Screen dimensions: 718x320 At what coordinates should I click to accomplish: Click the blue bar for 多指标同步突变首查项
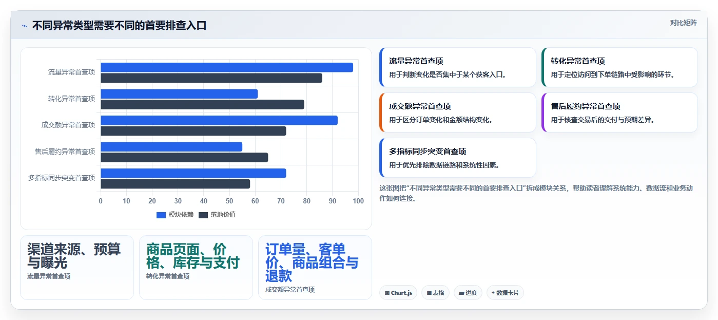(193, 173)
